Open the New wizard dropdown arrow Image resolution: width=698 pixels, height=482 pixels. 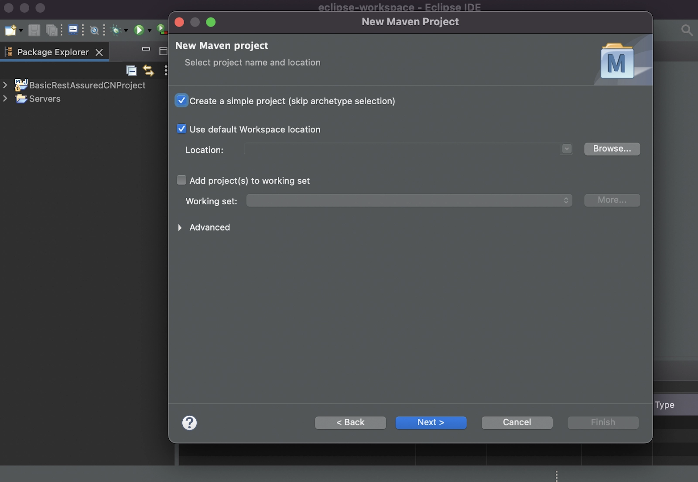[21, 31]
